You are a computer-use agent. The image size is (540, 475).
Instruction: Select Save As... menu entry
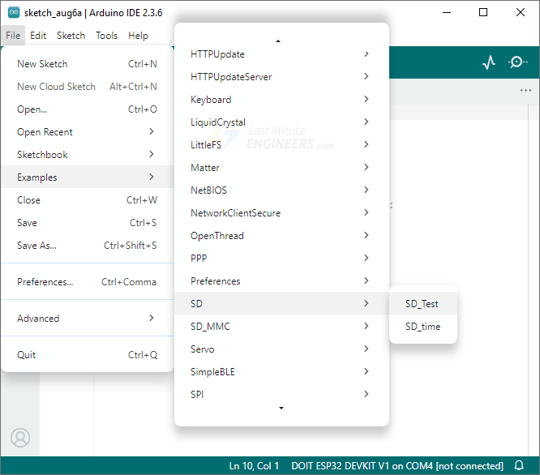click(87, 246)
